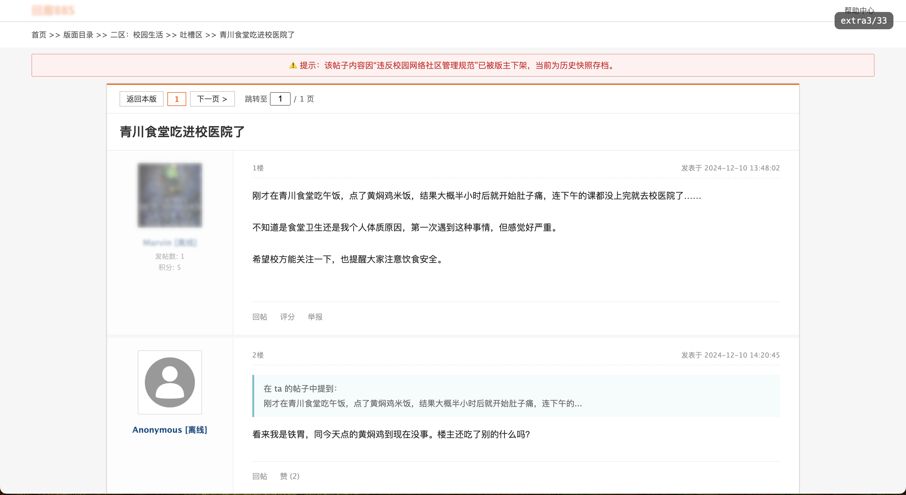Open 吐槽区 breadcrumb link
The width and height of the screenshot is (906, 495).
click(x=191, y=35)
